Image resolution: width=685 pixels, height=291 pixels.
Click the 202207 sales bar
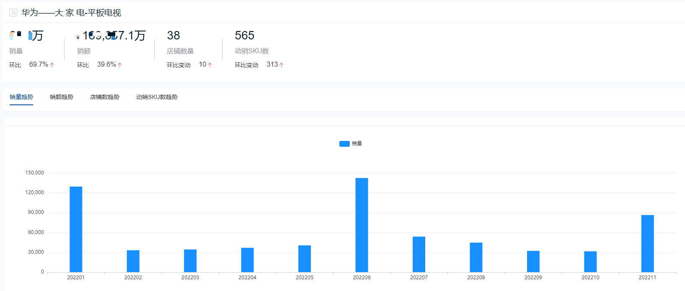point(419,254)
